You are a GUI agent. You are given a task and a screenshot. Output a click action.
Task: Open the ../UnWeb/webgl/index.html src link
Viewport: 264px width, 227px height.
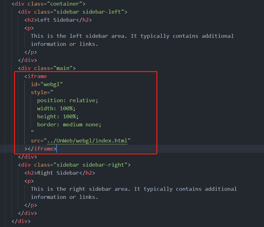[x=87, y=141]
